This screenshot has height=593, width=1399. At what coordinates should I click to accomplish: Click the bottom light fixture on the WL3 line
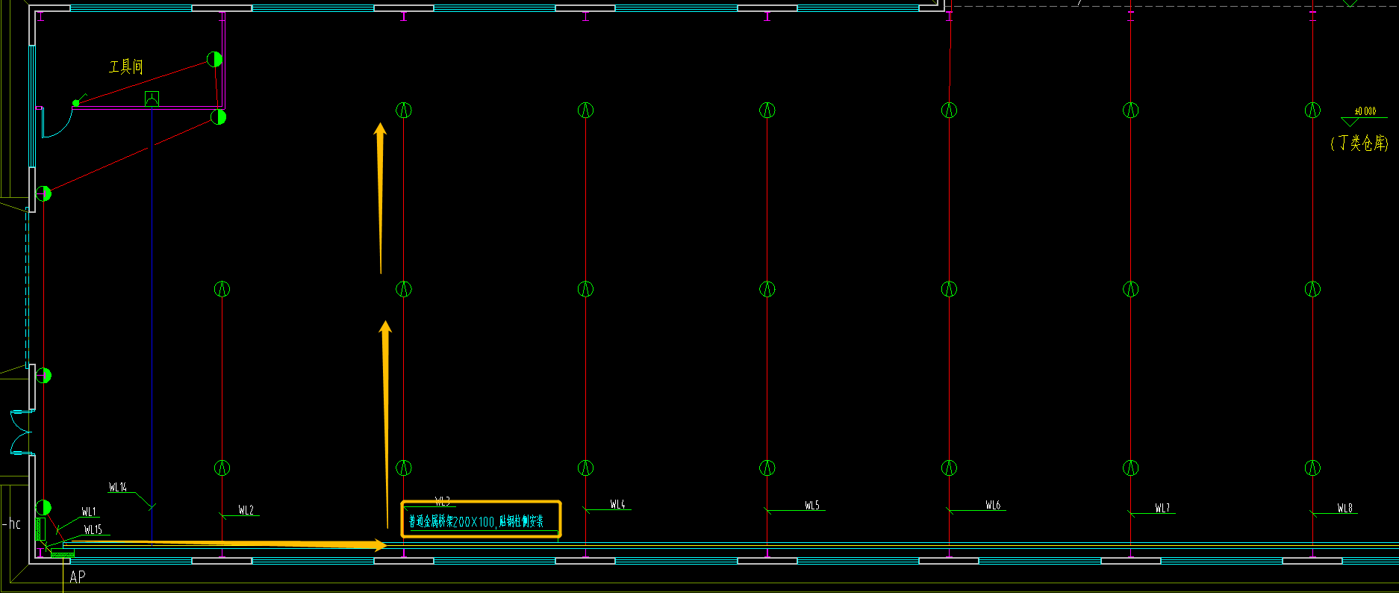click(404, 468)
